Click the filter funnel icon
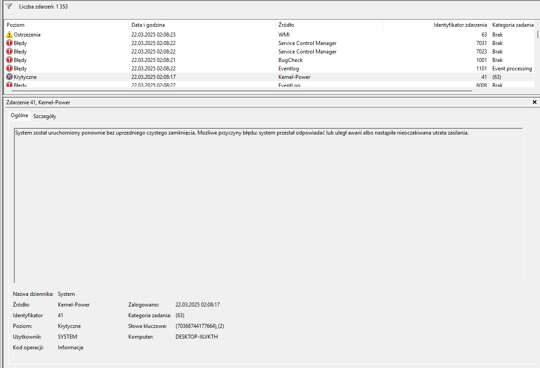Screen dimensions: 540x368 (x=9, y=6)
